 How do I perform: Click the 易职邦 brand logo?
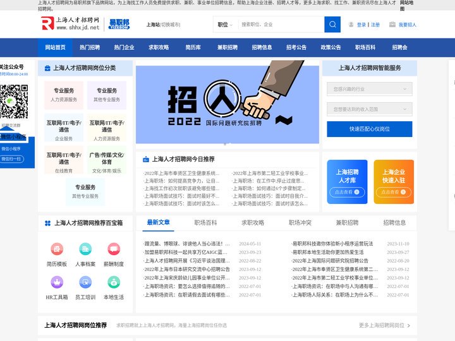(119, 24)
